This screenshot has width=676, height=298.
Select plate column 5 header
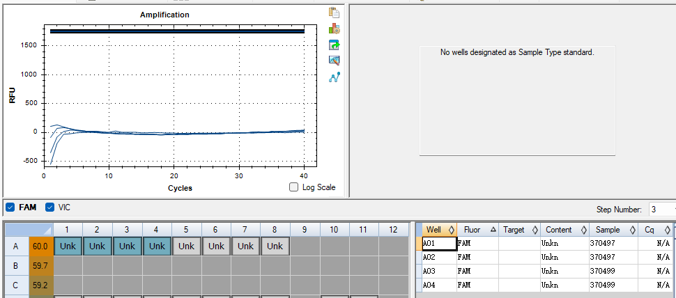[x=186, y=230]
